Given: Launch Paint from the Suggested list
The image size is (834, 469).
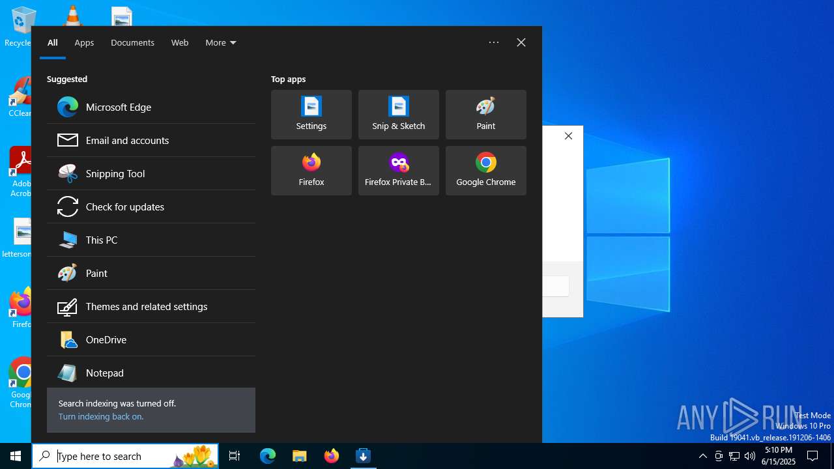Looking at the screenshot, I should [151, 273].
